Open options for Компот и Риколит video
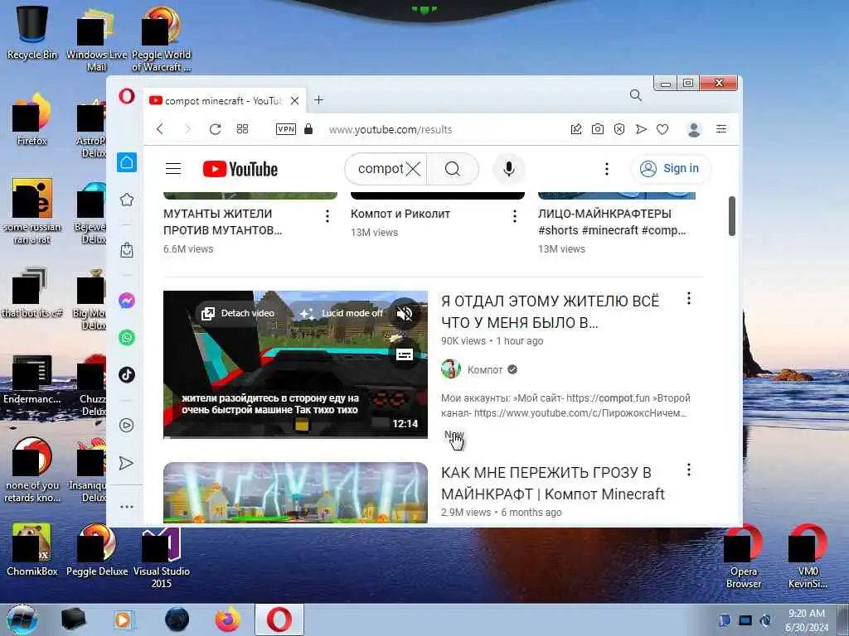The width and height of the screenshot is (849, 636). pyautogui.click(x=514, y=216)
